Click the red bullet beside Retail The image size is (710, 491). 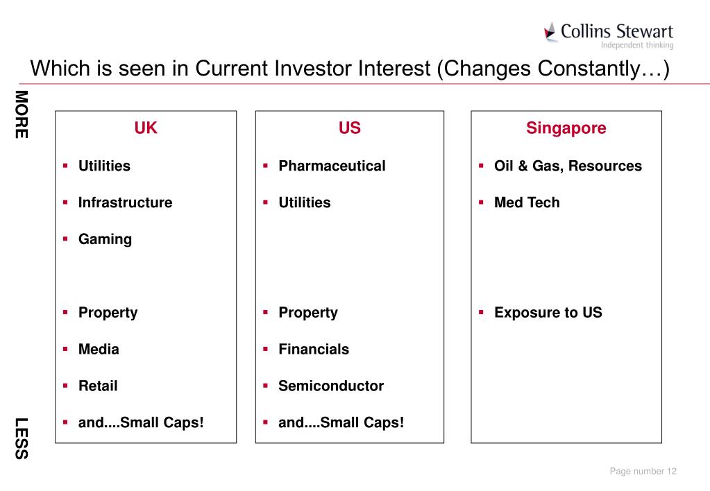65,386
